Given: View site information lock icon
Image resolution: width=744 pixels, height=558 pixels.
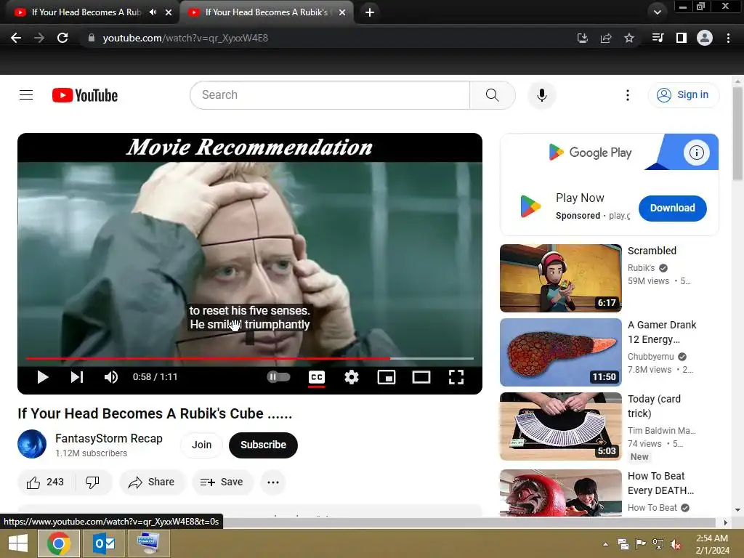Looking at the screenshot, I should (x=91, y=38).
